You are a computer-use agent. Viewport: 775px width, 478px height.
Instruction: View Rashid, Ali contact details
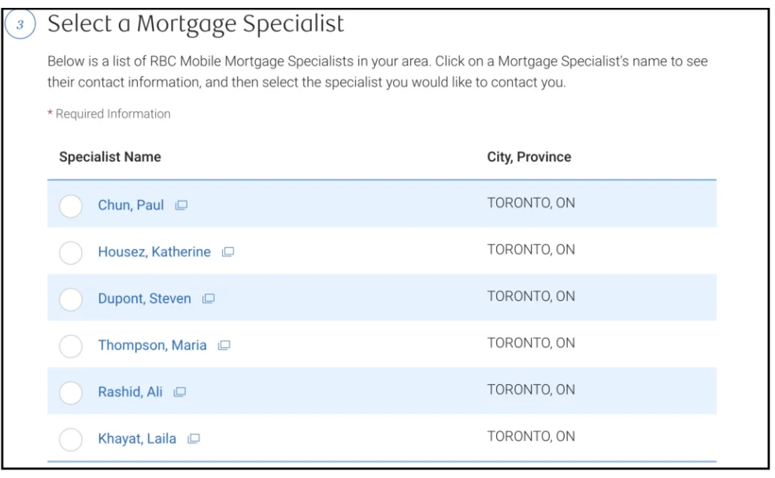[130, 391]
